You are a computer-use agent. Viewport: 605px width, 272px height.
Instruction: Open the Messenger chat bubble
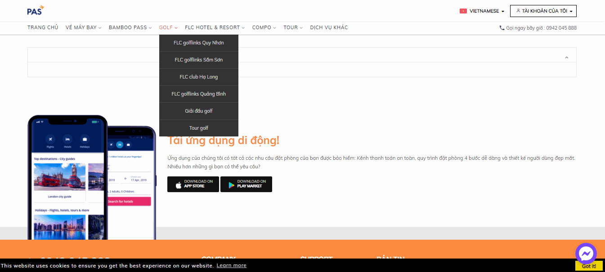(586, 254)
